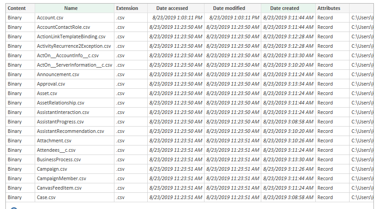Open the Binary content of Case.csv

14,197
